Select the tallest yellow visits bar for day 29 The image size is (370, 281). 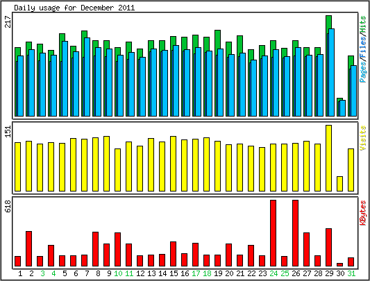point(329,158)
